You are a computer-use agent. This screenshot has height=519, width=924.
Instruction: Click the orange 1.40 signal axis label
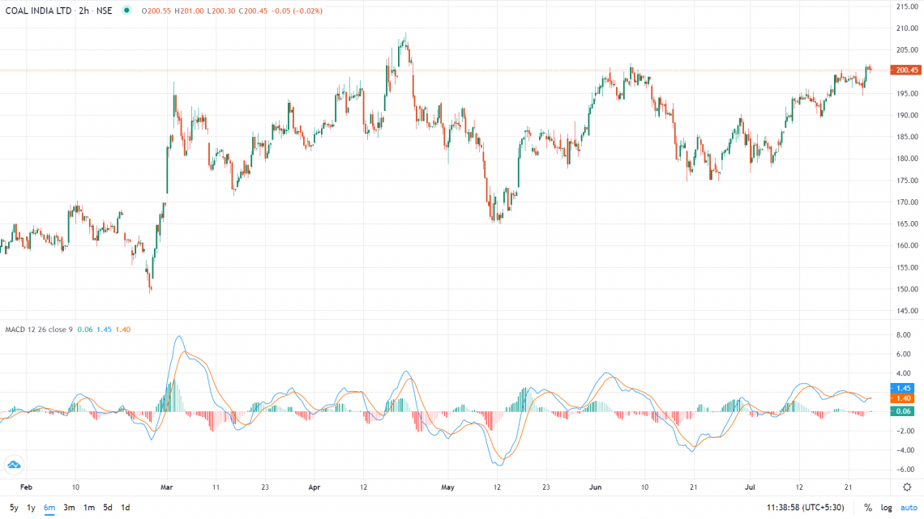click(x=902, y=398)
